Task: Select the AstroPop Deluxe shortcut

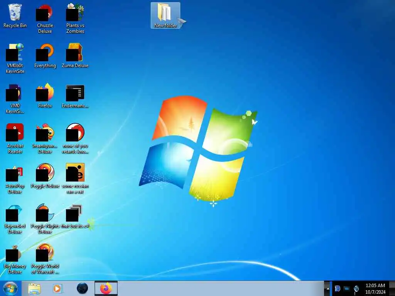Action: (15, 179)
